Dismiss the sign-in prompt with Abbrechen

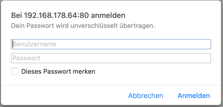(x=145, y=96)
